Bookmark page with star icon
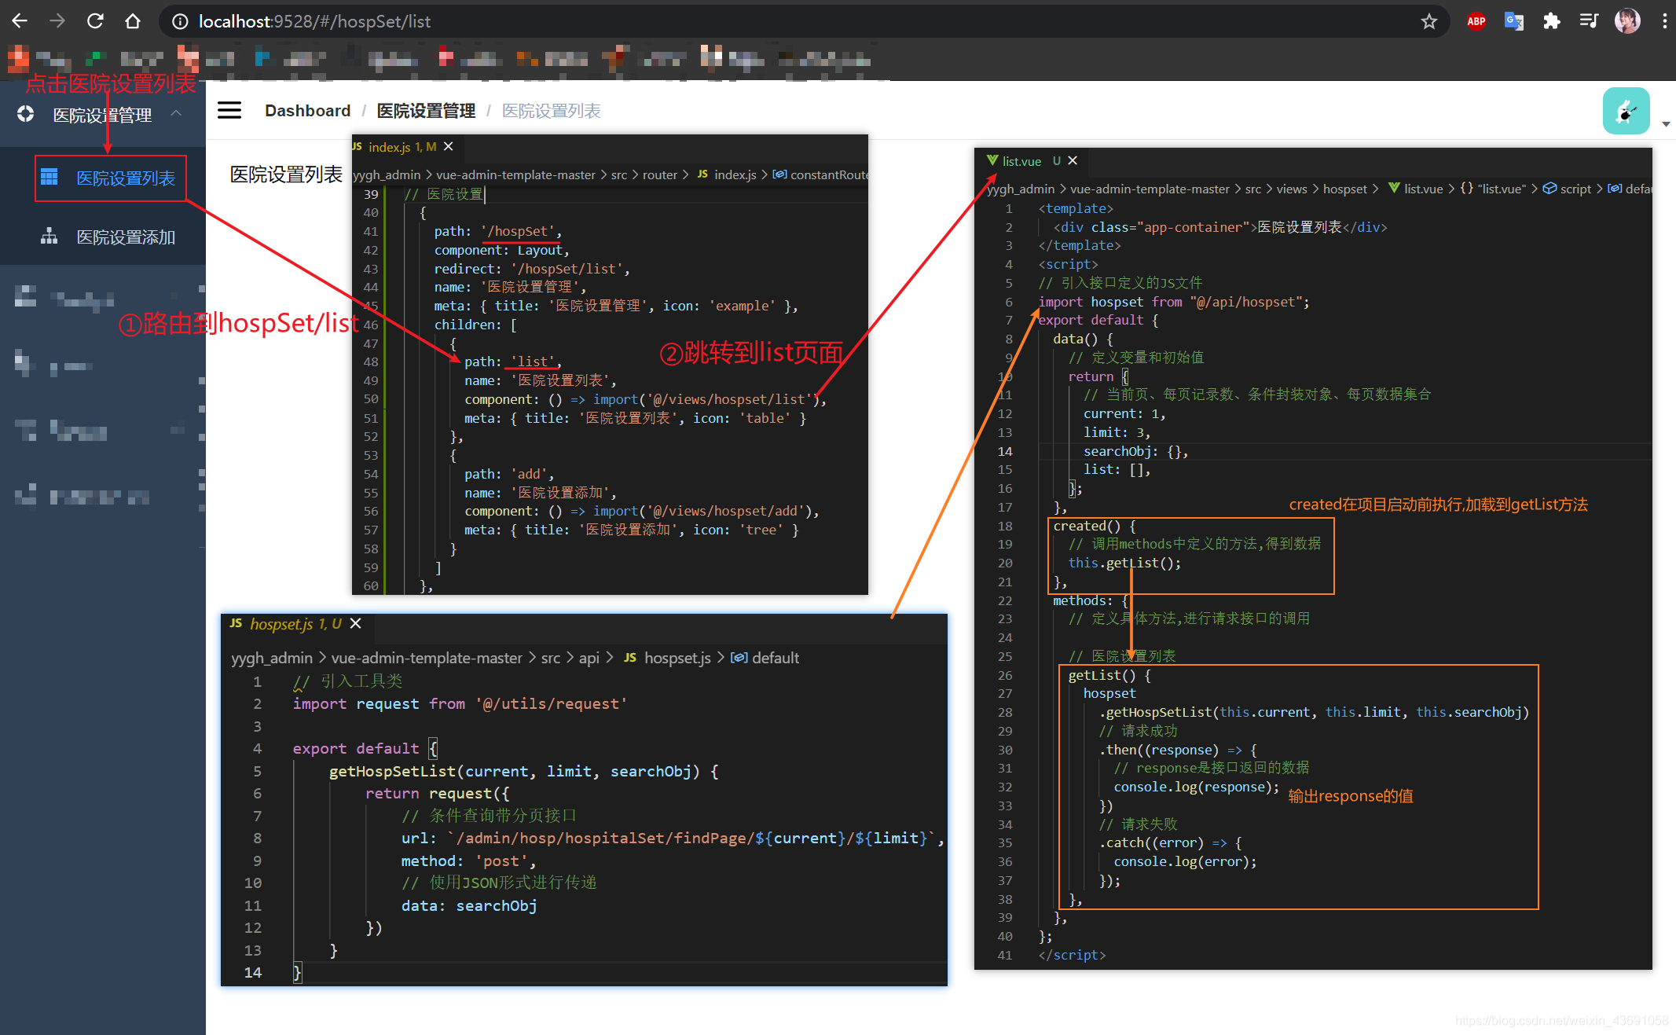The image size is (1676, 1035). point(1428,21)
